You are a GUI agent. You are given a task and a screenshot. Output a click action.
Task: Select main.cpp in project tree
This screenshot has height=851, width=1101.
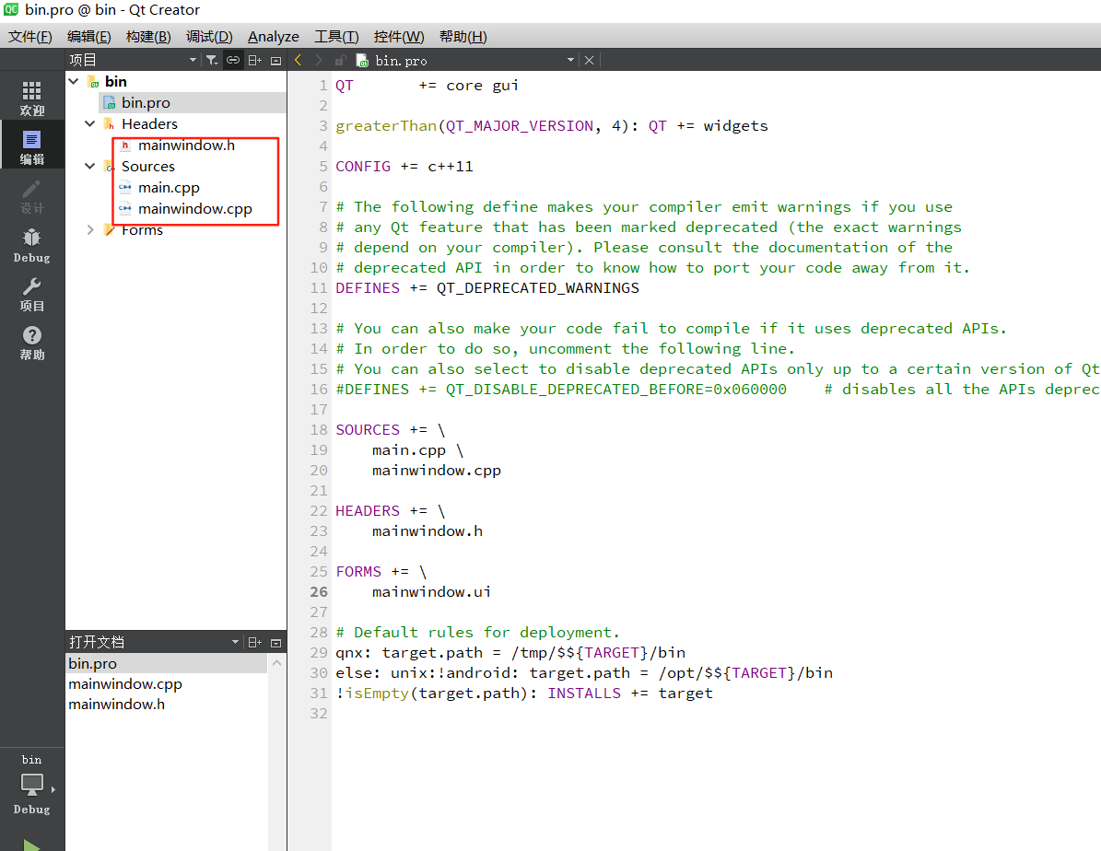click(169, 188)
